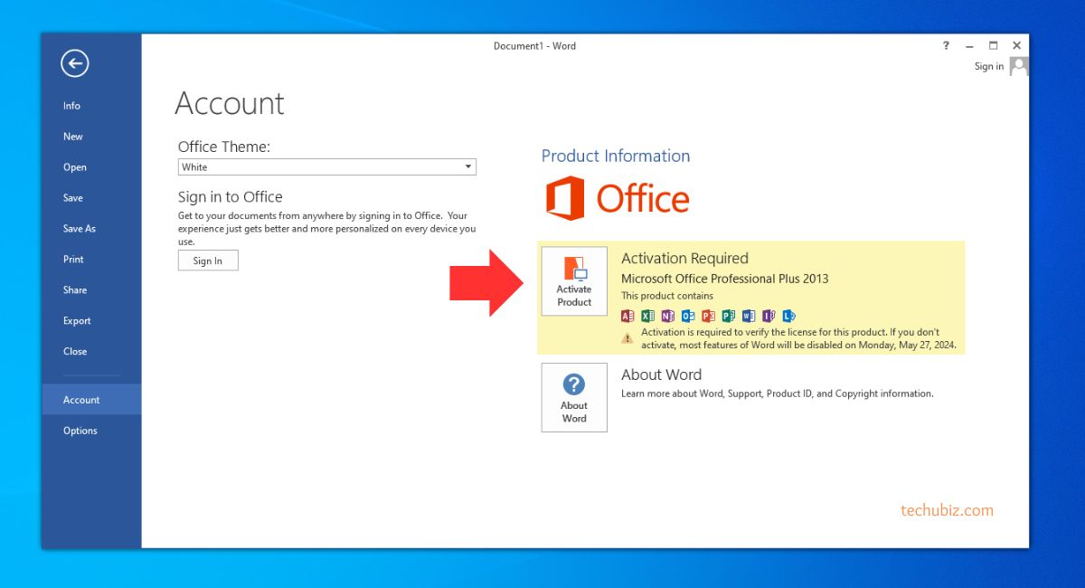Viewport: 1085px width, 588px height.
Task: Click the 'About Word' heading text
Action: (x=661, y=375)
